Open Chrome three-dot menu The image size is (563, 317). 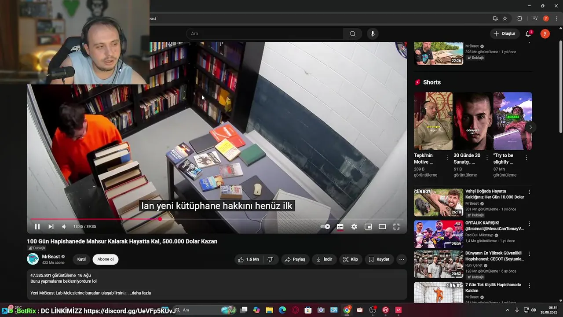pyautogui.click(x=556, y=18)
